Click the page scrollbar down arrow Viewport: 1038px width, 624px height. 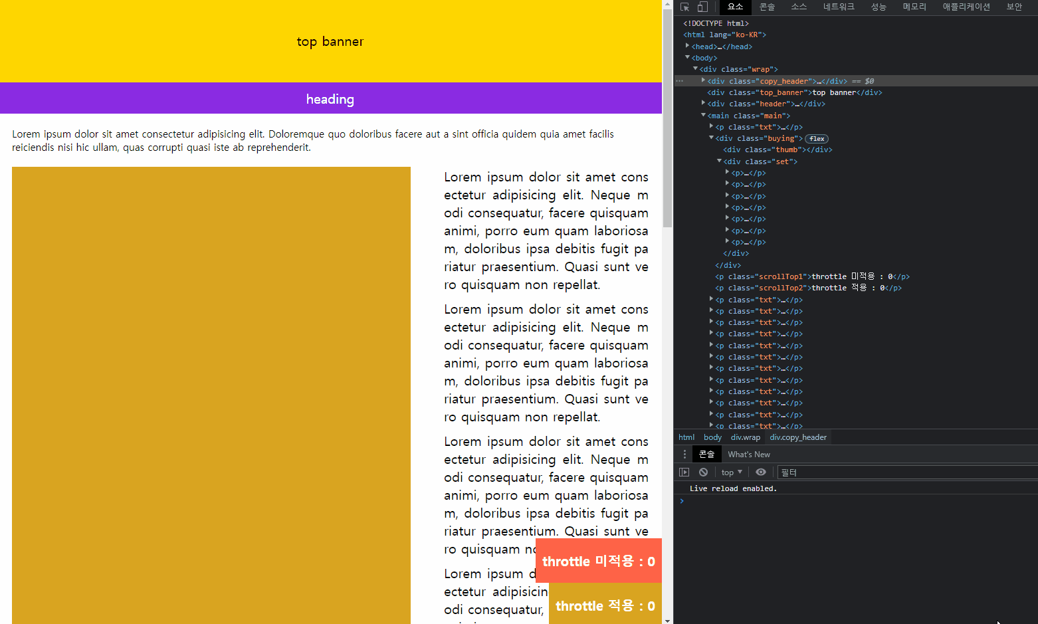(x=667, y=619)
